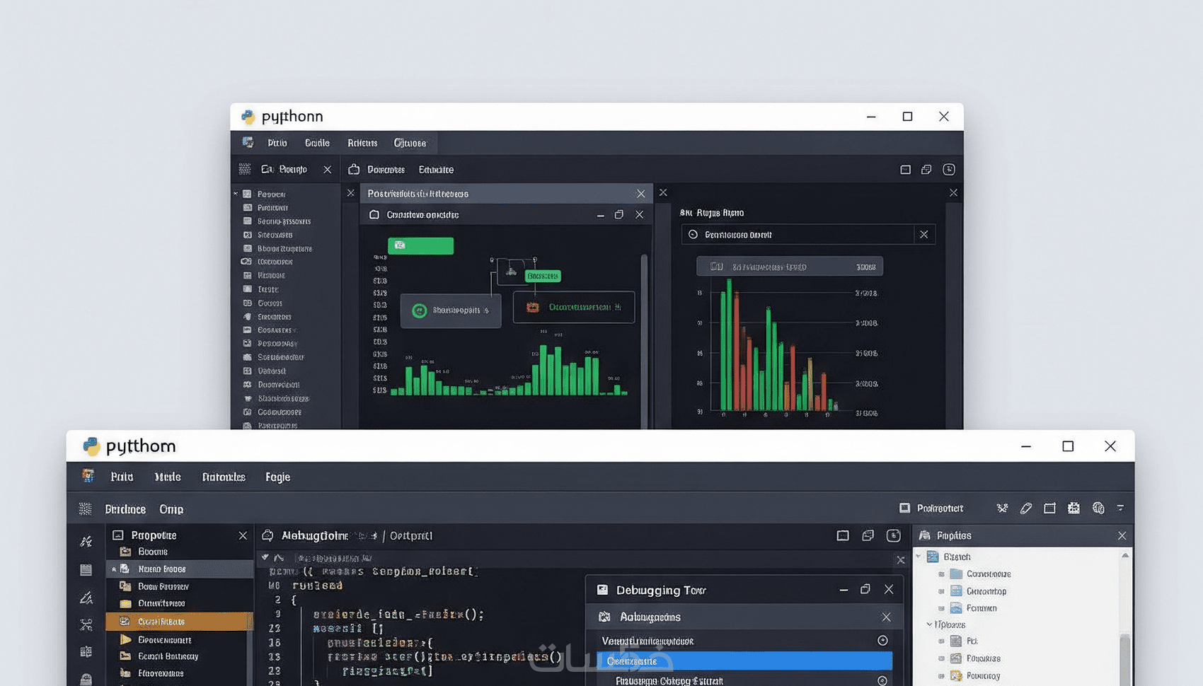Open the Fagie menu in bottom window
The width and height of the screenshot is (1203, 686).
(277, 477)
